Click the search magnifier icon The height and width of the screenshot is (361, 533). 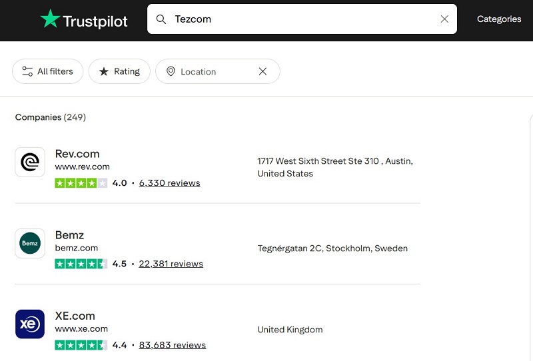(x=161, y=19)
